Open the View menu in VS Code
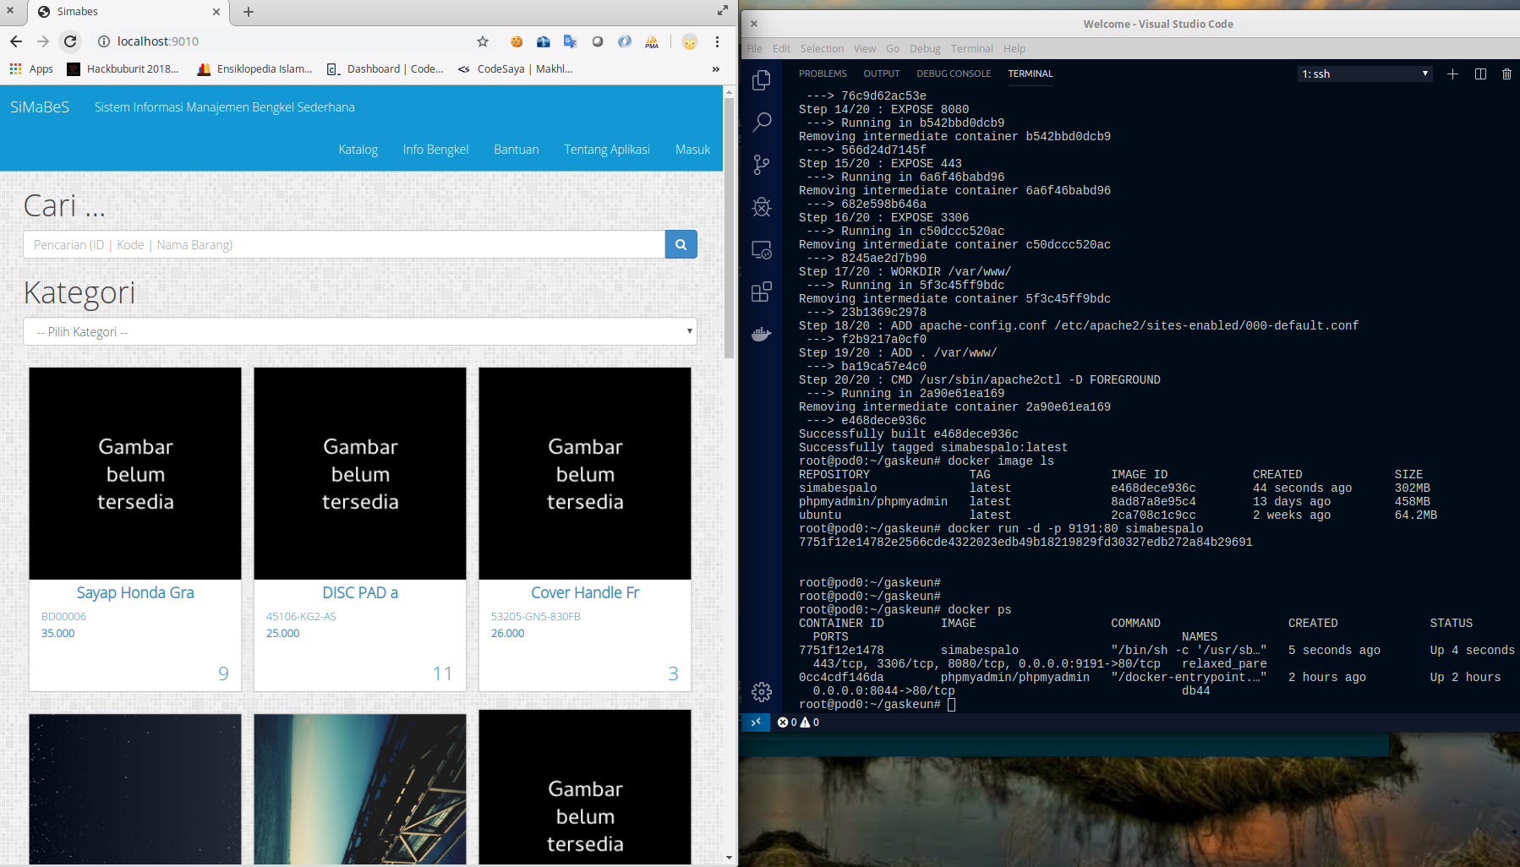 865,49
